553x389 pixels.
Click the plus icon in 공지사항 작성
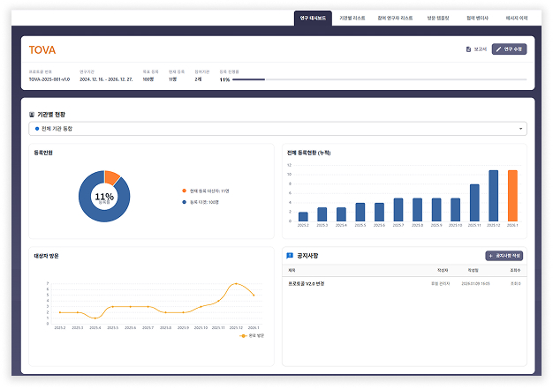pos(490,256)
